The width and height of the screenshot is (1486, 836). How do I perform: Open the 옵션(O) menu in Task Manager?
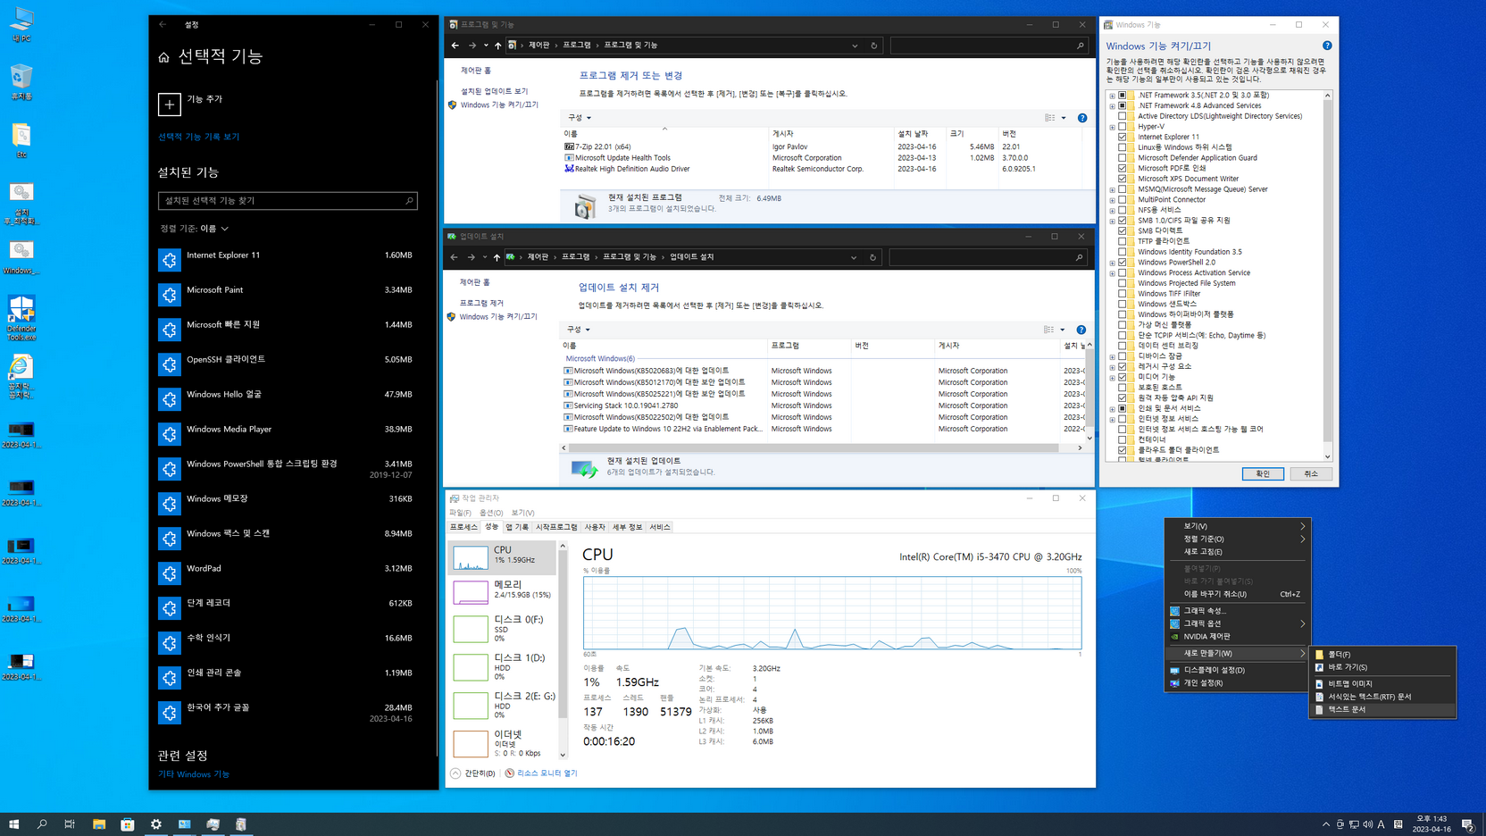pos(491,513)
